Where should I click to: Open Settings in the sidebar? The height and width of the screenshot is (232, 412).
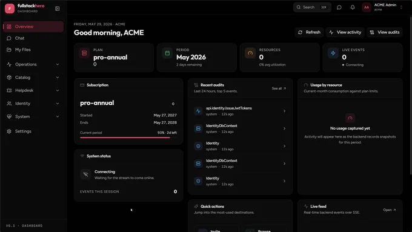(33, 131)
